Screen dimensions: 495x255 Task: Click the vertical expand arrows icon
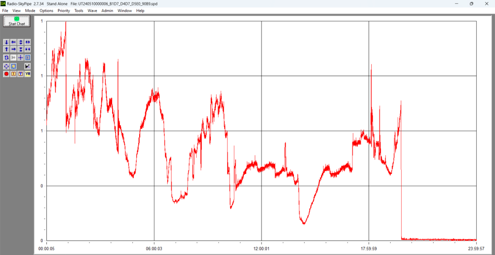(20, 42)
